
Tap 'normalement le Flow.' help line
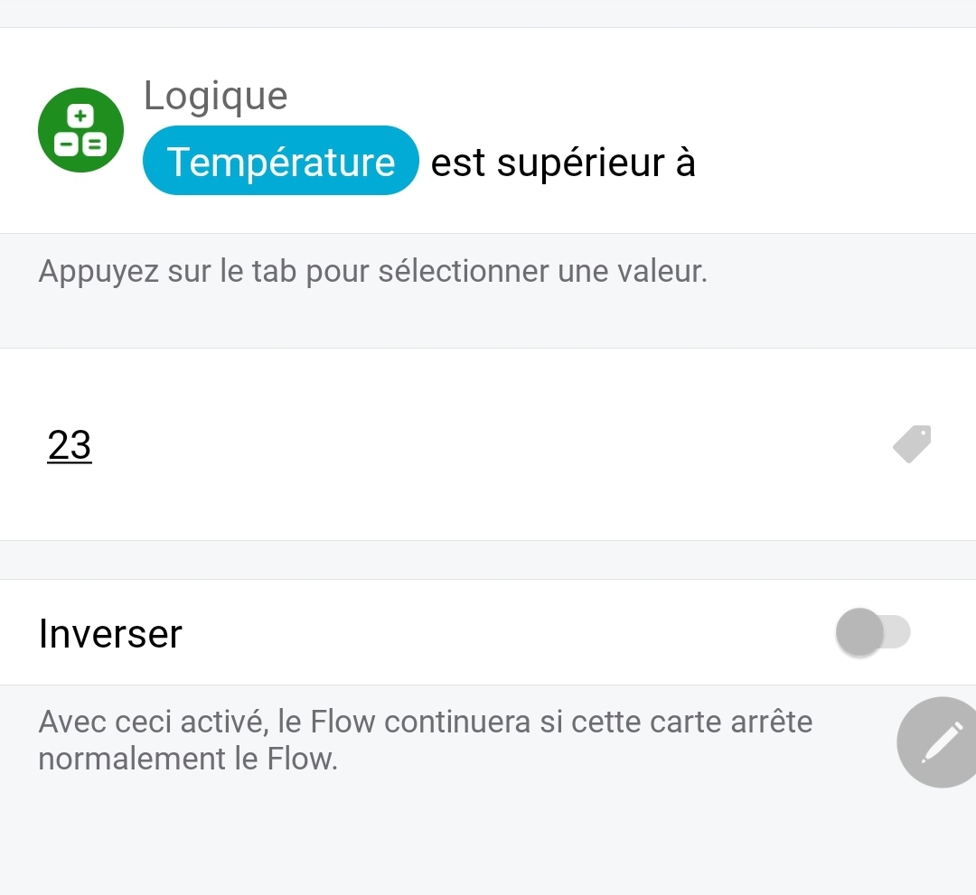point(188,759)
